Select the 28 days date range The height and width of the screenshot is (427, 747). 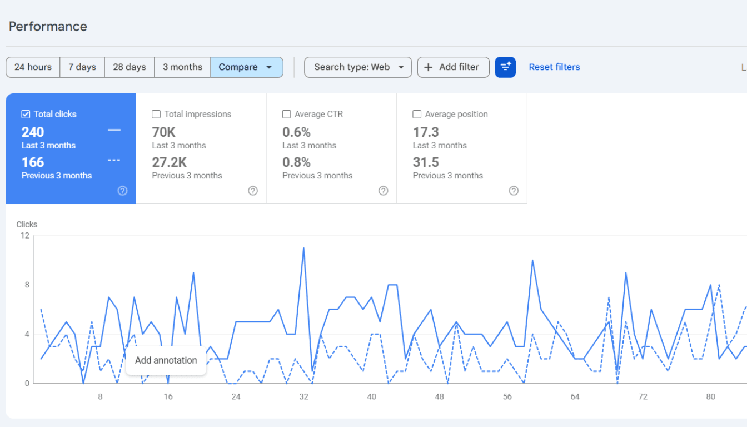pyautogui.click(x=130, y=67)
